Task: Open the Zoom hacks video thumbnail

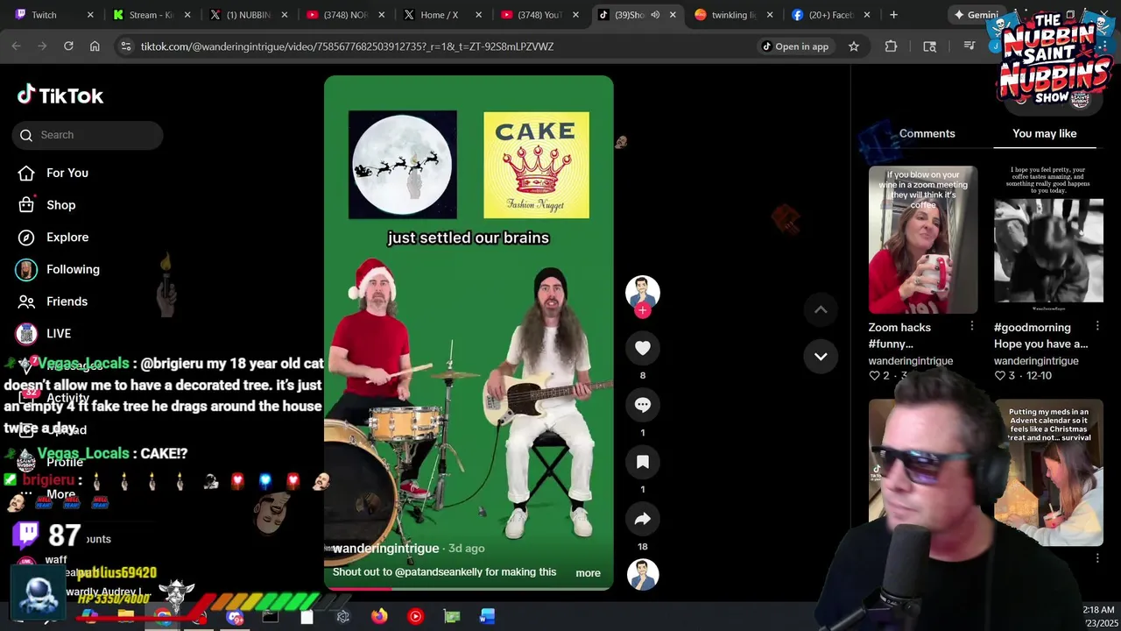Action: [923, 239]
